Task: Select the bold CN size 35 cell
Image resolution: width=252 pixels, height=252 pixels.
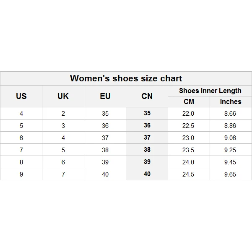Action: tap(147, 113)
